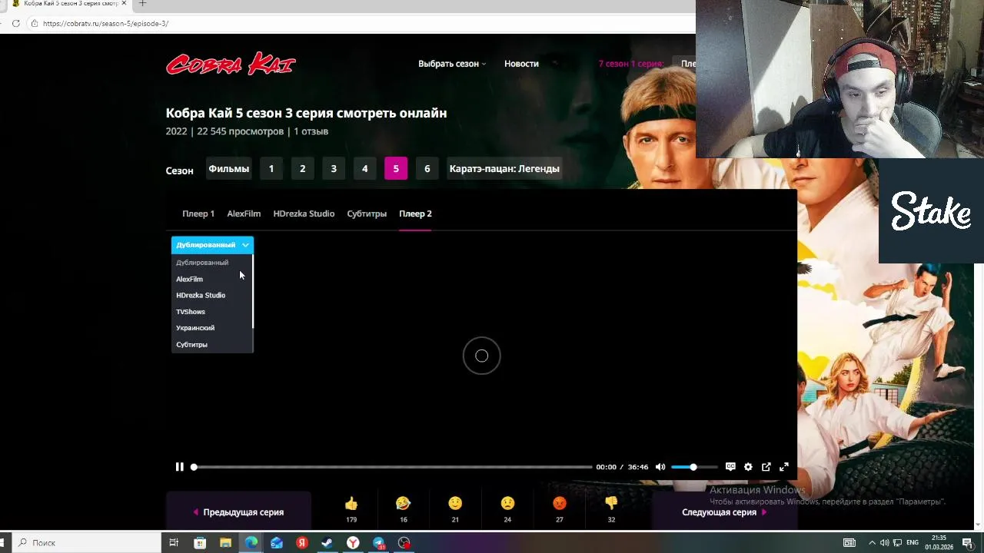984x553 pixels.
Task: Select season 4
Action: point(364,169)
